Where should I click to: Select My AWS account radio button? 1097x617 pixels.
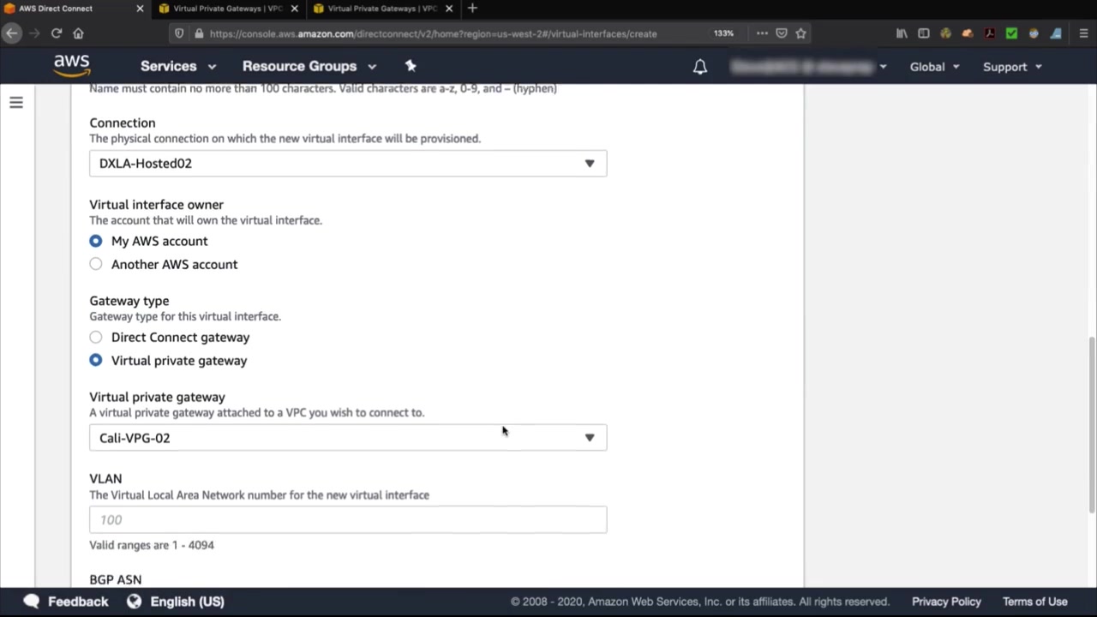click(x=96, y=242)
